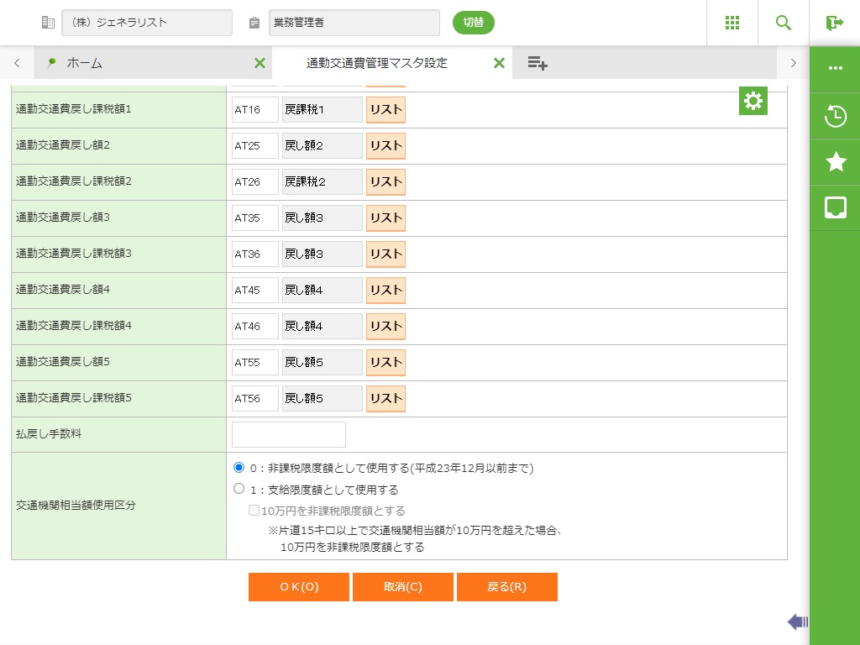860x645 pixels.
Task: Click the 払戻し手数料 input field
Action: (288, 435)
